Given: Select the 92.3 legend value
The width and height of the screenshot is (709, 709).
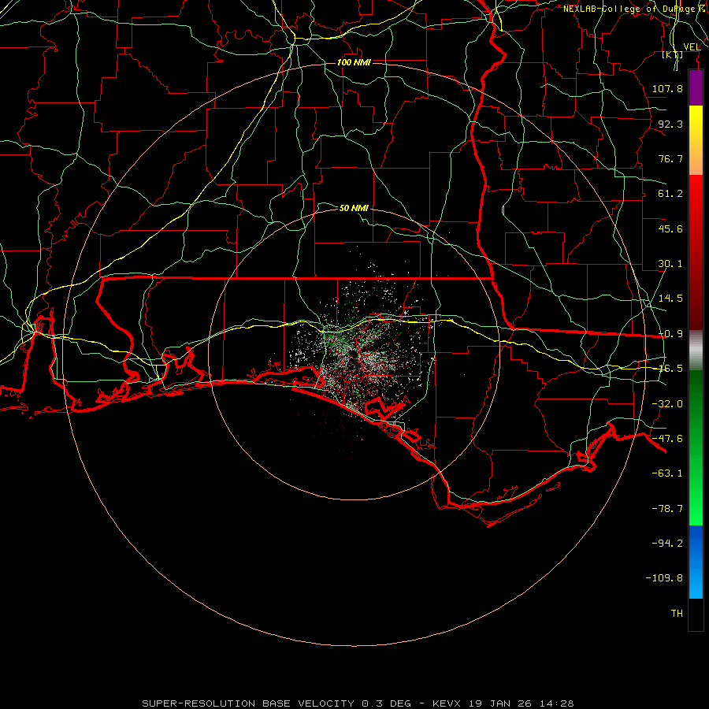Looking at the screenshot, I should click(x=670, y=124).
